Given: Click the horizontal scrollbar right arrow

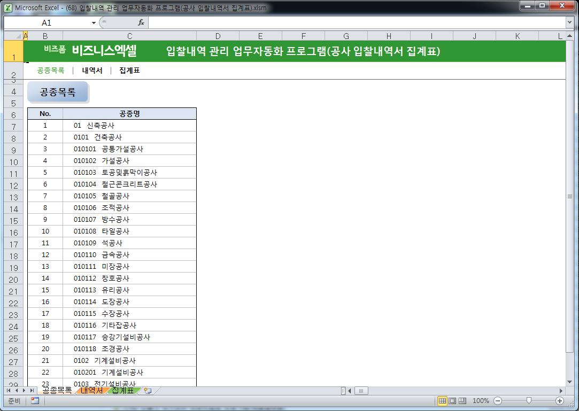Looking at the screenshot, I should pyautogui.click(x=561, y=390).
